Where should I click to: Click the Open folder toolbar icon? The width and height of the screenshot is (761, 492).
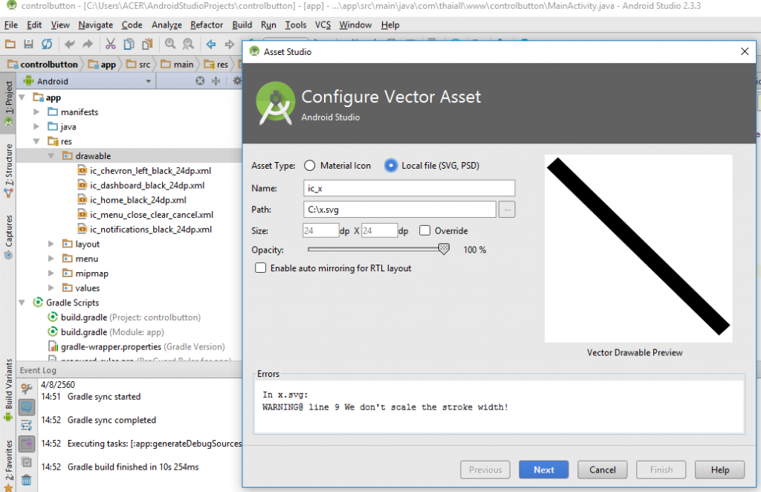pyautogui.click(x=10, y=44)
